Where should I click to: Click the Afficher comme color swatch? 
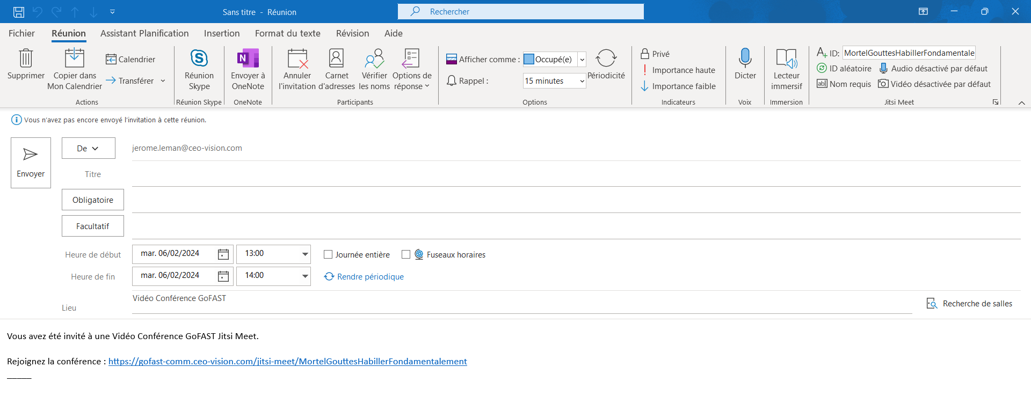coord(529,59)
